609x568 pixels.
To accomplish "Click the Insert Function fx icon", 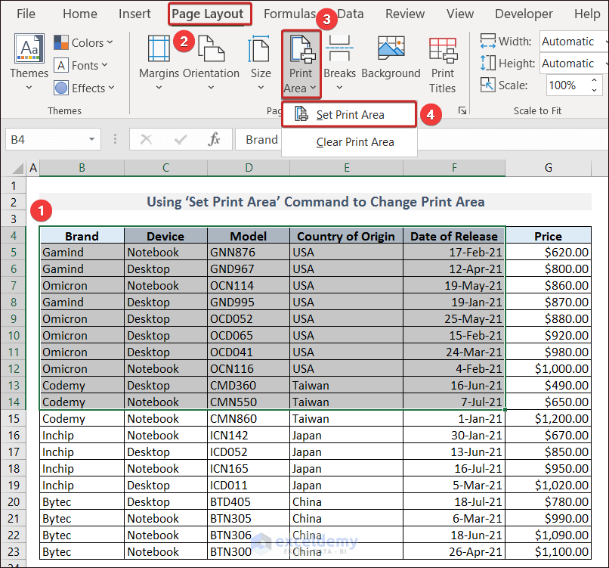I will tap(215, 139).
